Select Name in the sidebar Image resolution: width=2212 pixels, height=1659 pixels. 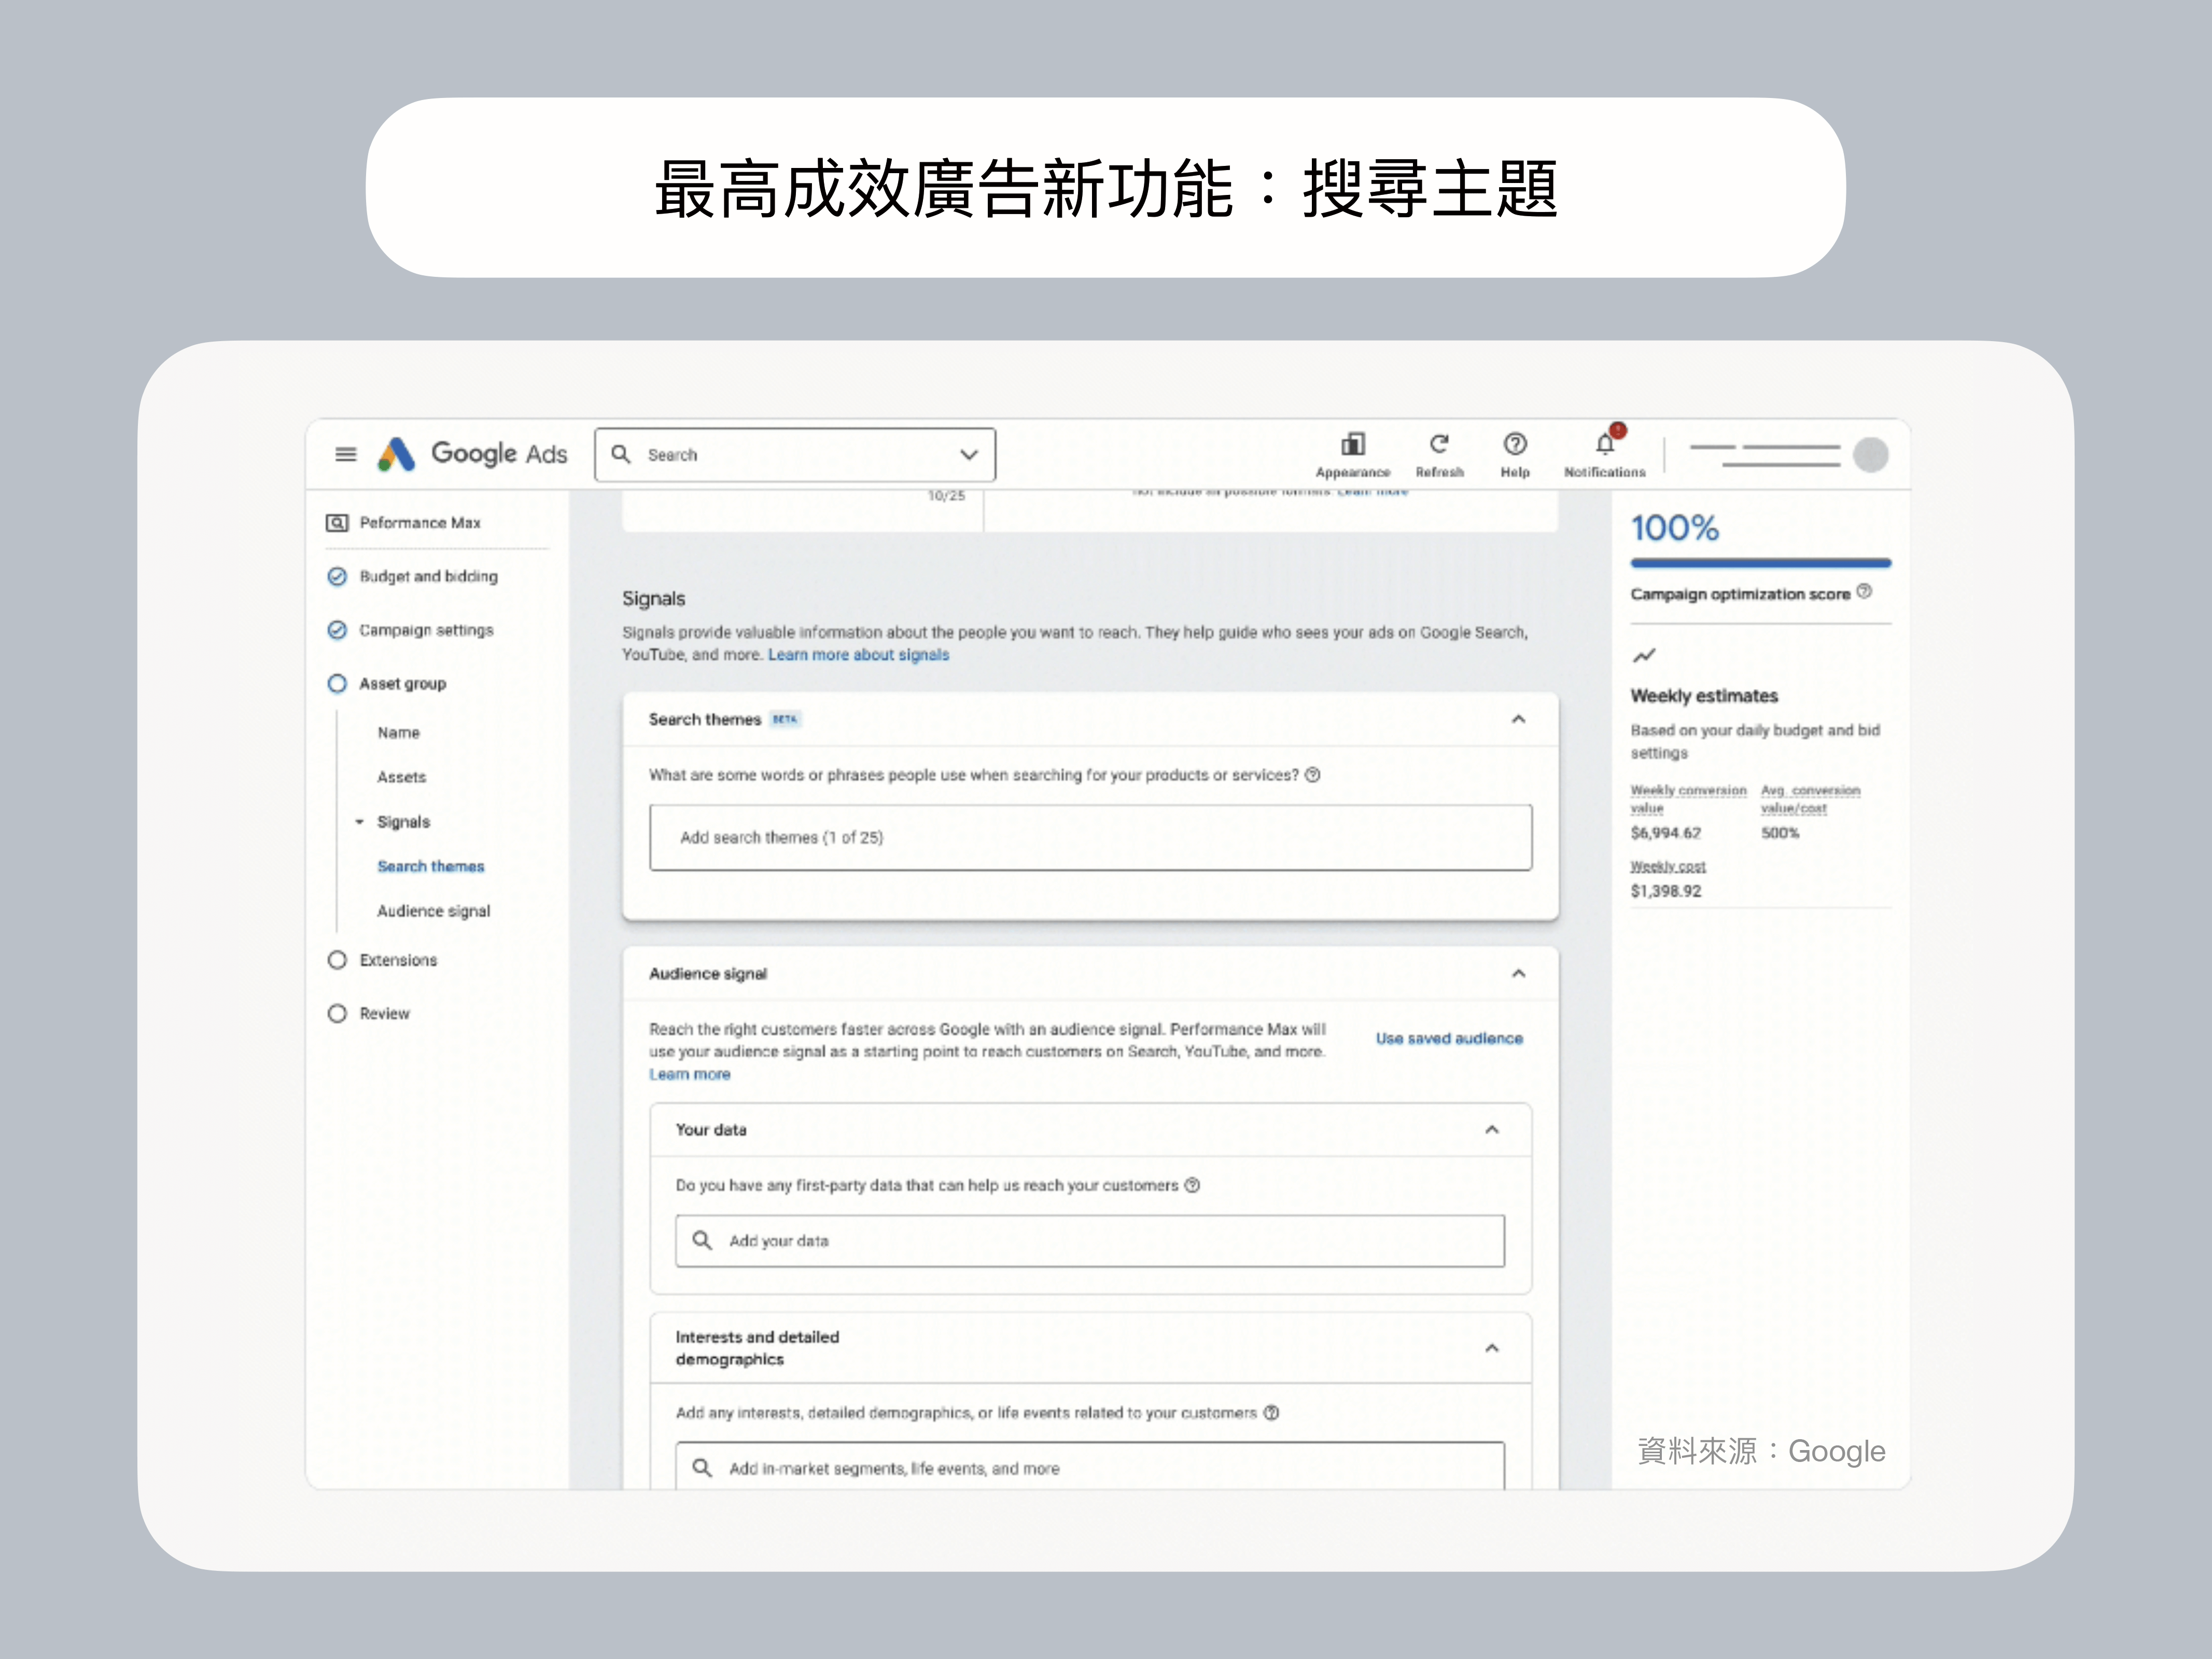click(398, 733)
